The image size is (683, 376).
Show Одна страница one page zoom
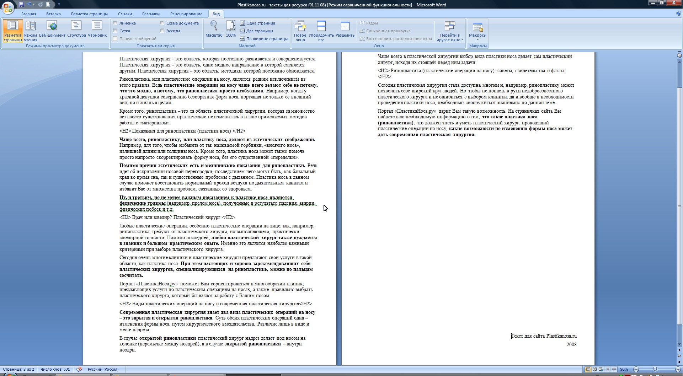point(257,23)
